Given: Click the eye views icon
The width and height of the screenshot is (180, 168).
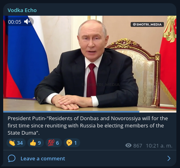Looking at the screenshot, I should pos(128,145).
